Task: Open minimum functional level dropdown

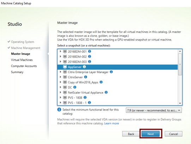Action: click(154, 110)
